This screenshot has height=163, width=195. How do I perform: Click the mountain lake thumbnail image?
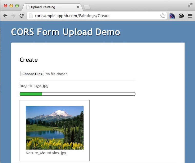pos(55,128)
